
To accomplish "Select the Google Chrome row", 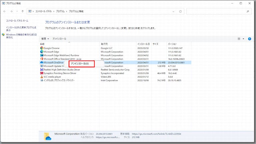I will click(115, 48).
